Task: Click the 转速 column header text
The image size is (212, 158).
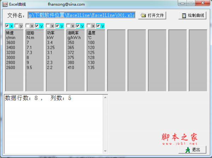Action: (10, 33)
